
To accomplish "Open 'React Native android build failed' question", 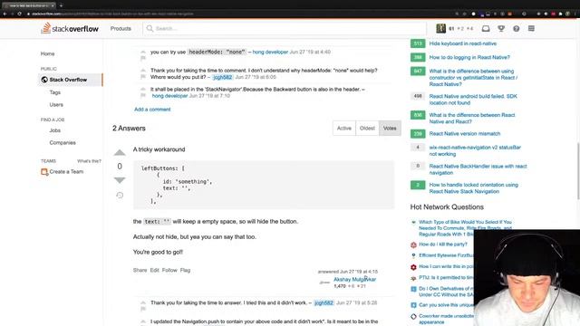I will tap(473, 100).
